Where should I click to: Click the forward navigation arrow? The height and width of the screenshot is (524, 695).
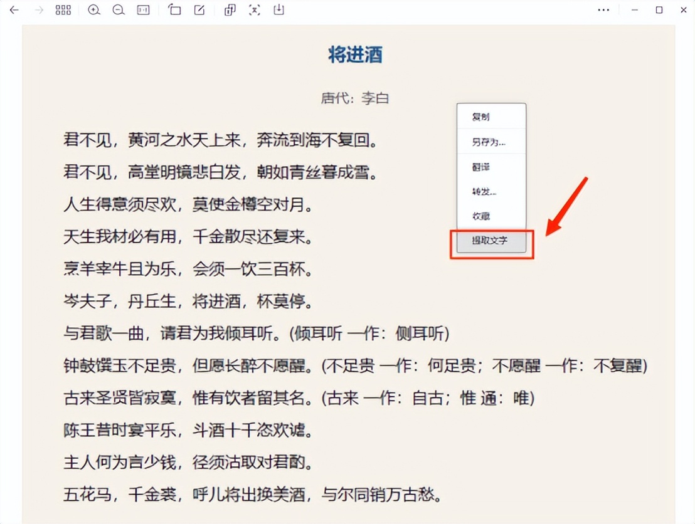(x=39, y=10)
